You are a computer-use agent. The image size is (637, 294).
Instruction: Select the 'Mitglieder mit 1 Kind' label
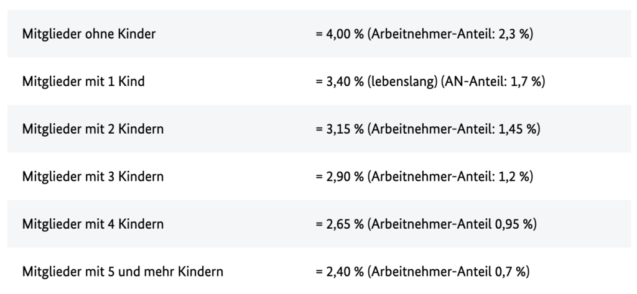tap(83, 81)
